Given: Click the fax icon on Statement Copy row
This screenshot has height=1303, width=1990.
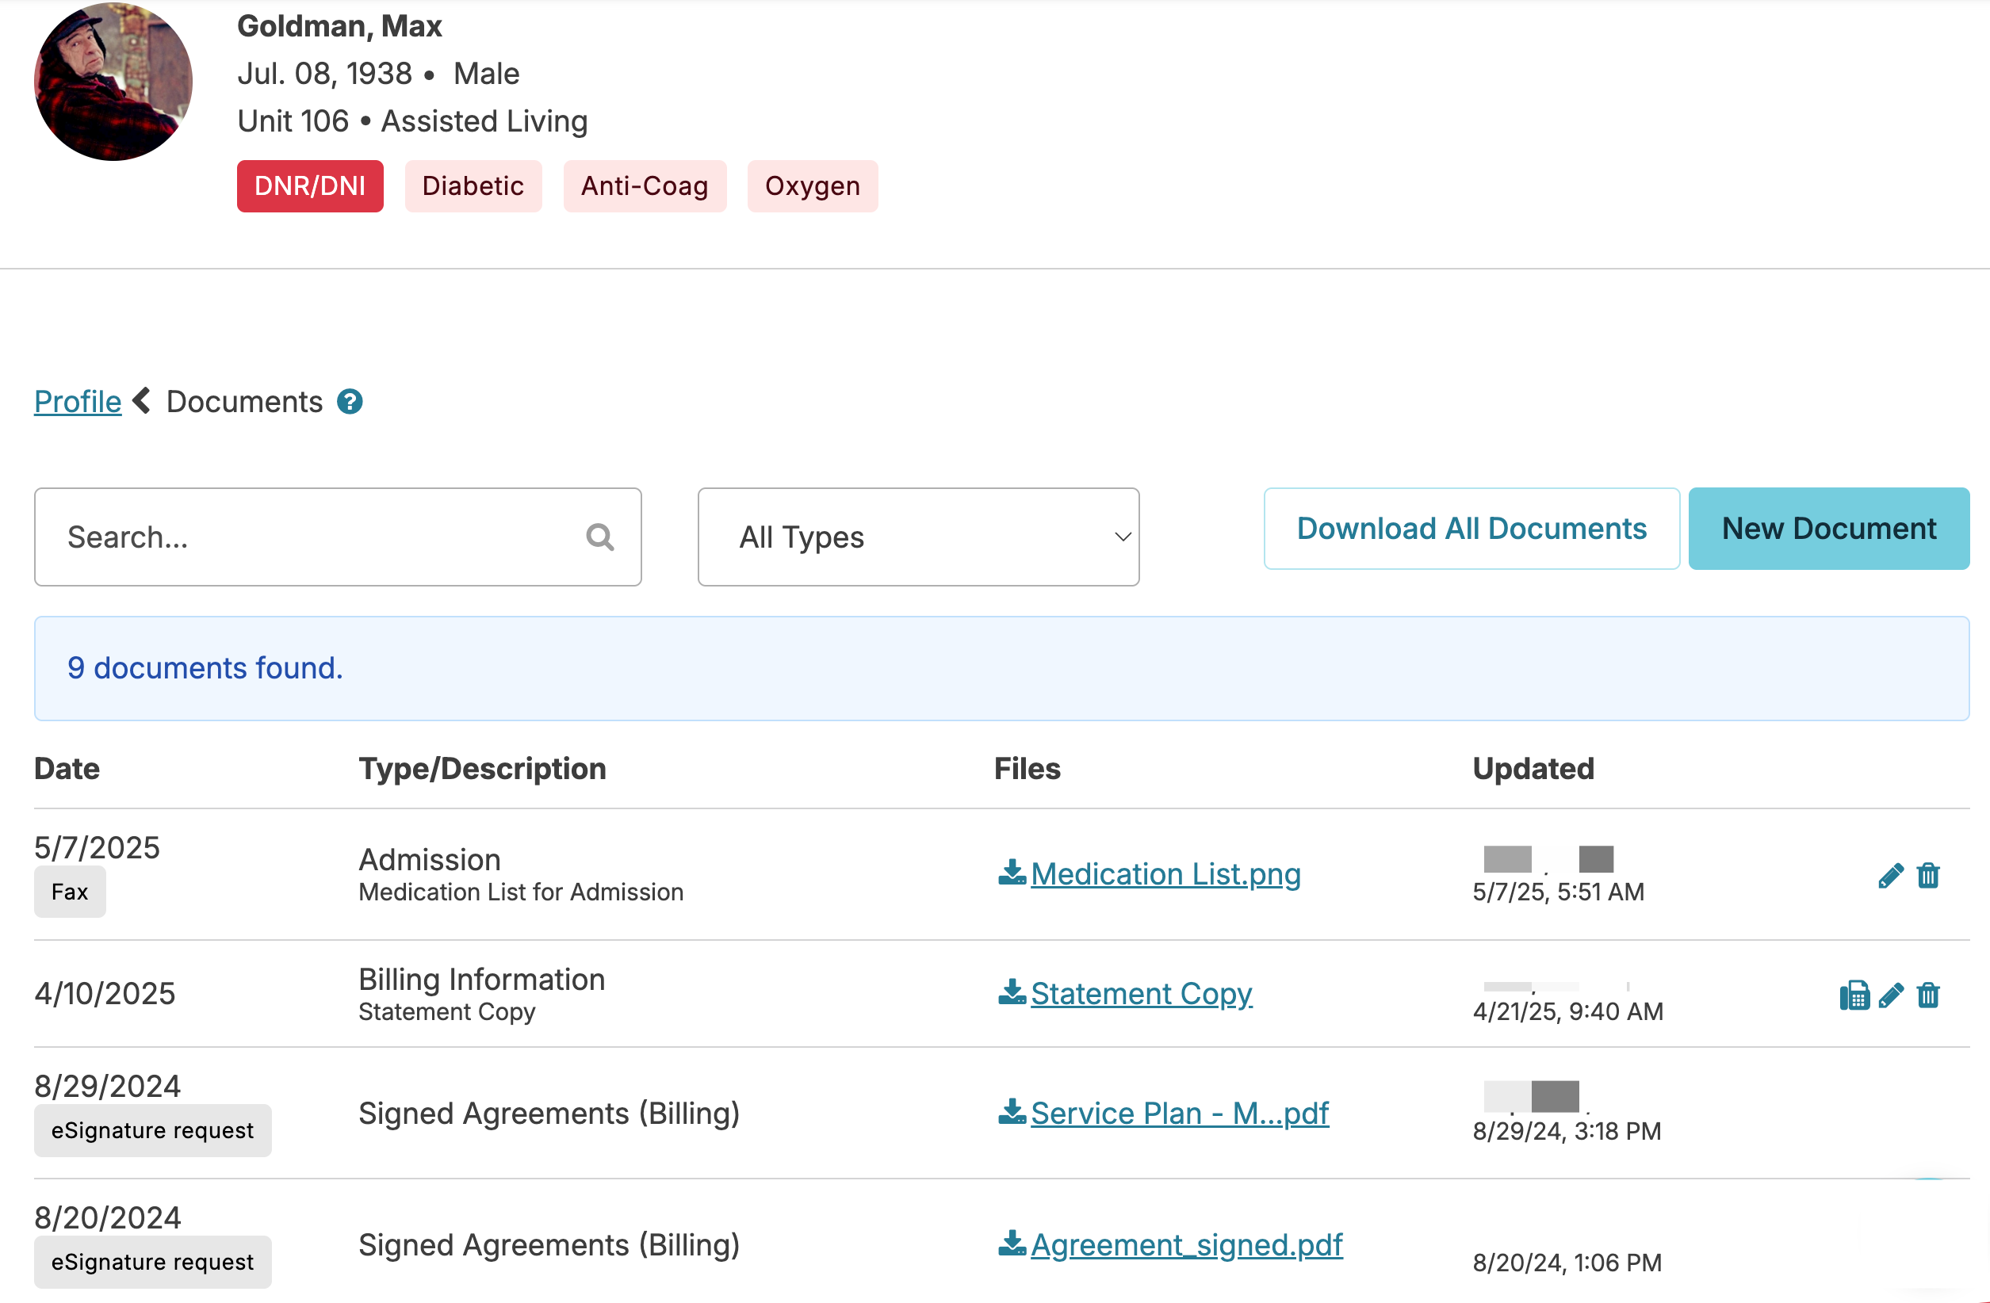Looking at the screenshot, I should 1854,995.
